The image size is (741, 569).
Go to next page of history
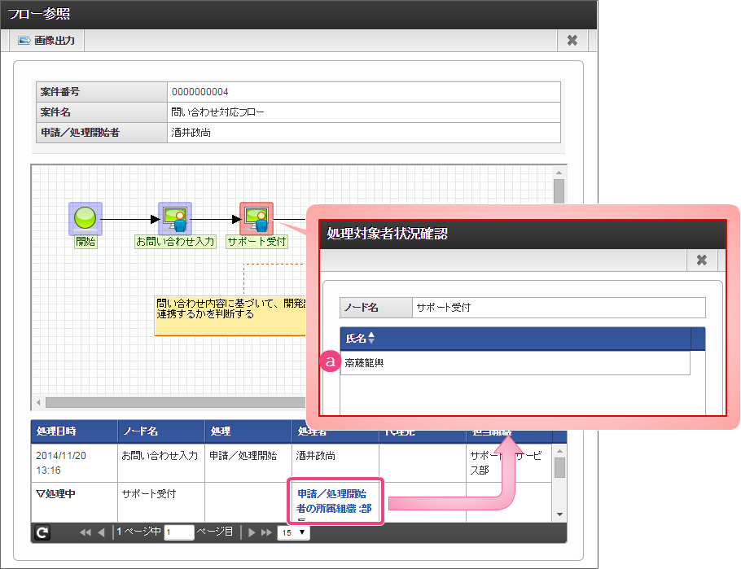252,532
